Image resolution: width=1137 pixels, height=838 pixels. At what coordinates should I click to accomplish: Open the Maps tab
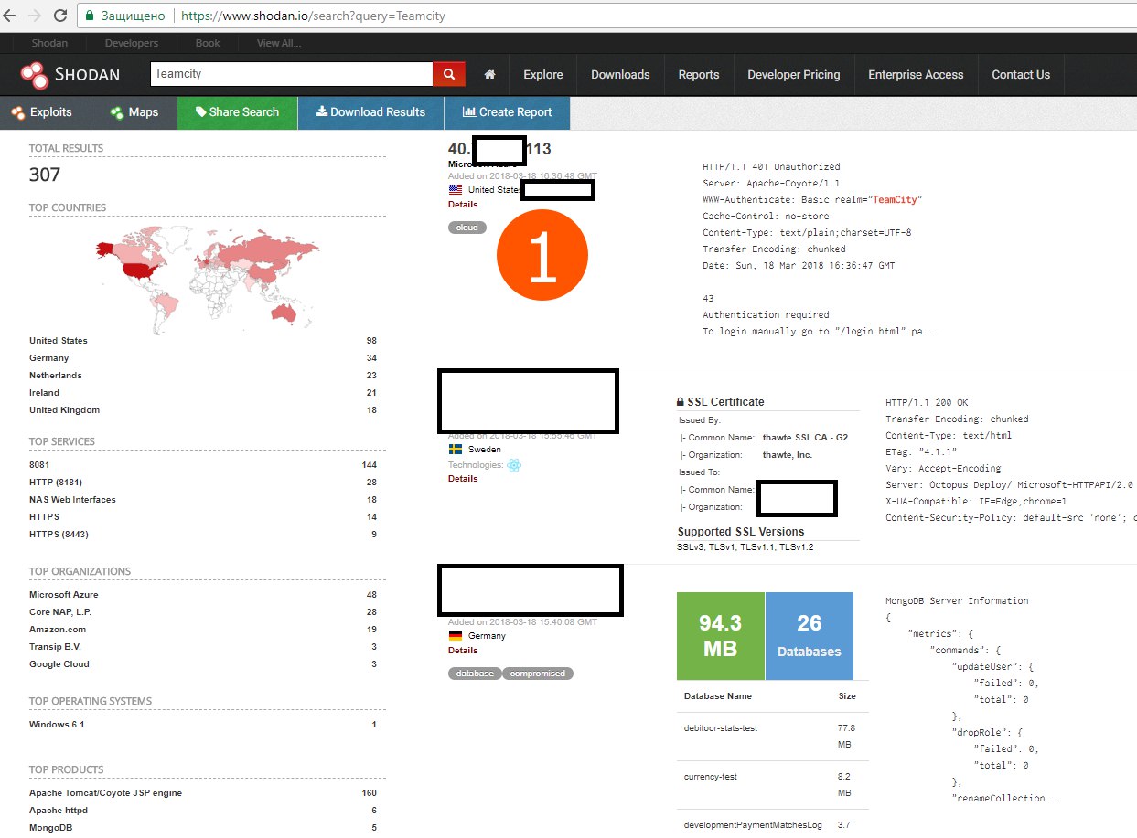click(134, 112)
